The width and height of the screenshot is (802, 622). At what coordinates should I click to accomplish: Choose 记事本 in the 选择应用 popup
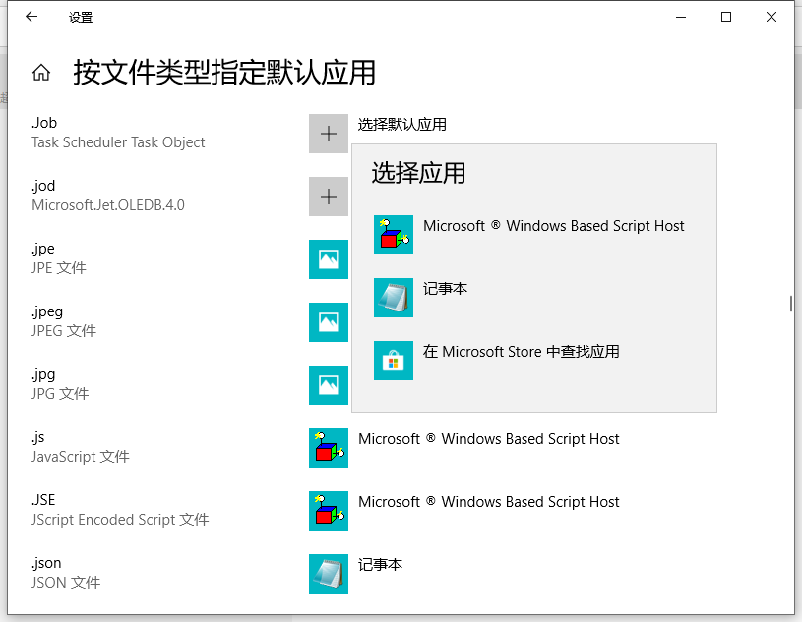click(445, 289)
